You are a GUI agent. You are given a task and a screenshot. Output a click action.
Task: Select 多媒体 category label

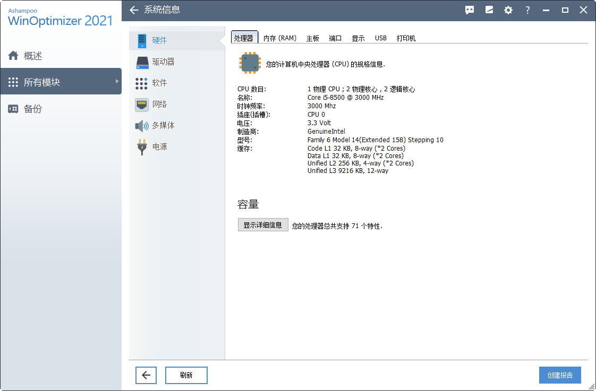coord(164,126)
